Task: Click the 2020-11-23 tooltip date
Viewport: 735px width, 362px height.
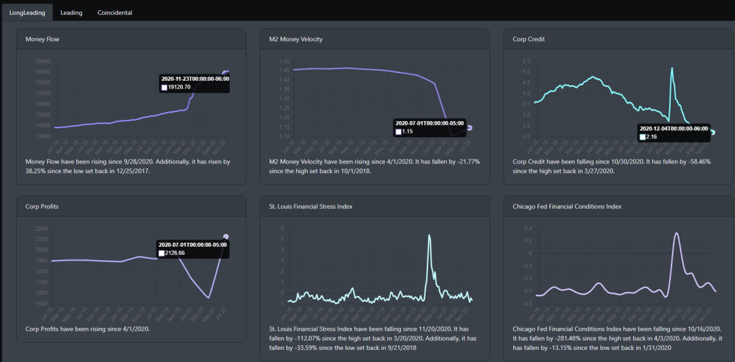Action: coord(195,79)
